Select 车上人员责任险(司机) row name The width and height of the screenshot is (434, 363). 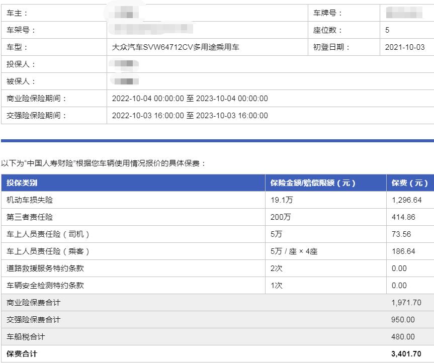click(x=48, y=234)
